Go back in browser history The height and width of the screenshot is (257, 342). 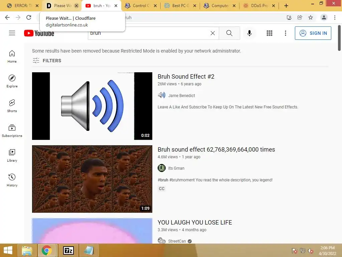[x=7, y=17]
